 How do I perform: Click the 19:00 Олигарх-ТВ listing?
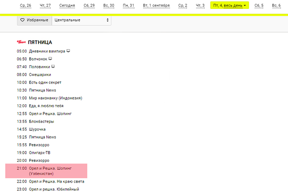click(33, 153)
